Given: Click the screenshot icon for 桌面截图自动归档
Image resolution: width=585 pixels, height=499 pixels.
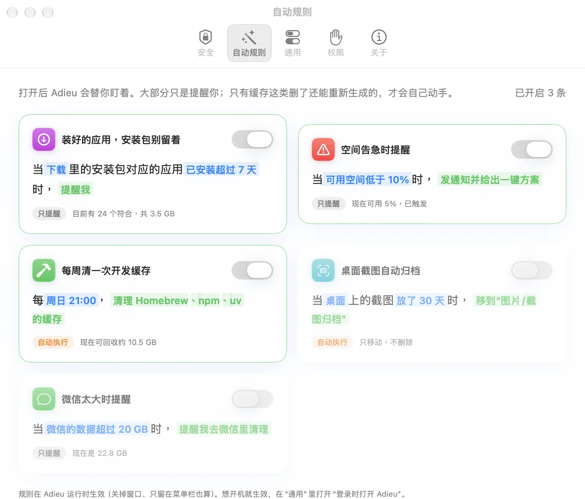Looking at the screenshot, I should (x=323, y=270).
